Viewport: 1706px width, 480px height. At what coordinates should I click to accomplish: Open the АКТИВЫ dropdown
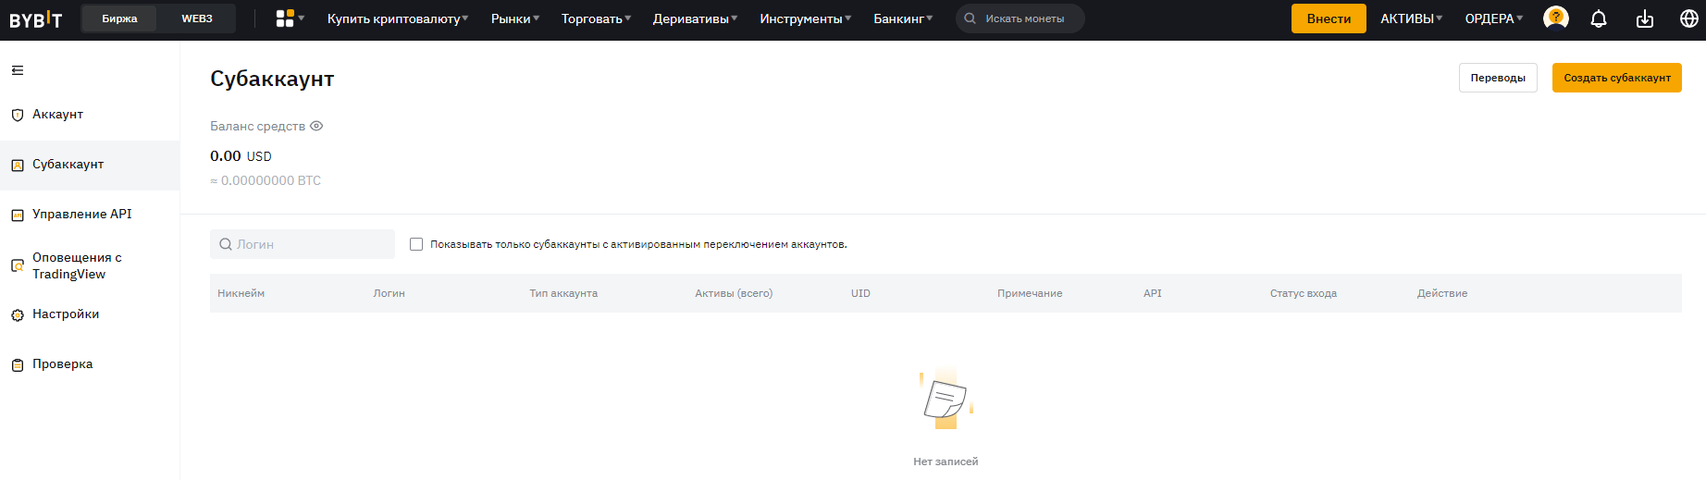tap(1411, 18)
